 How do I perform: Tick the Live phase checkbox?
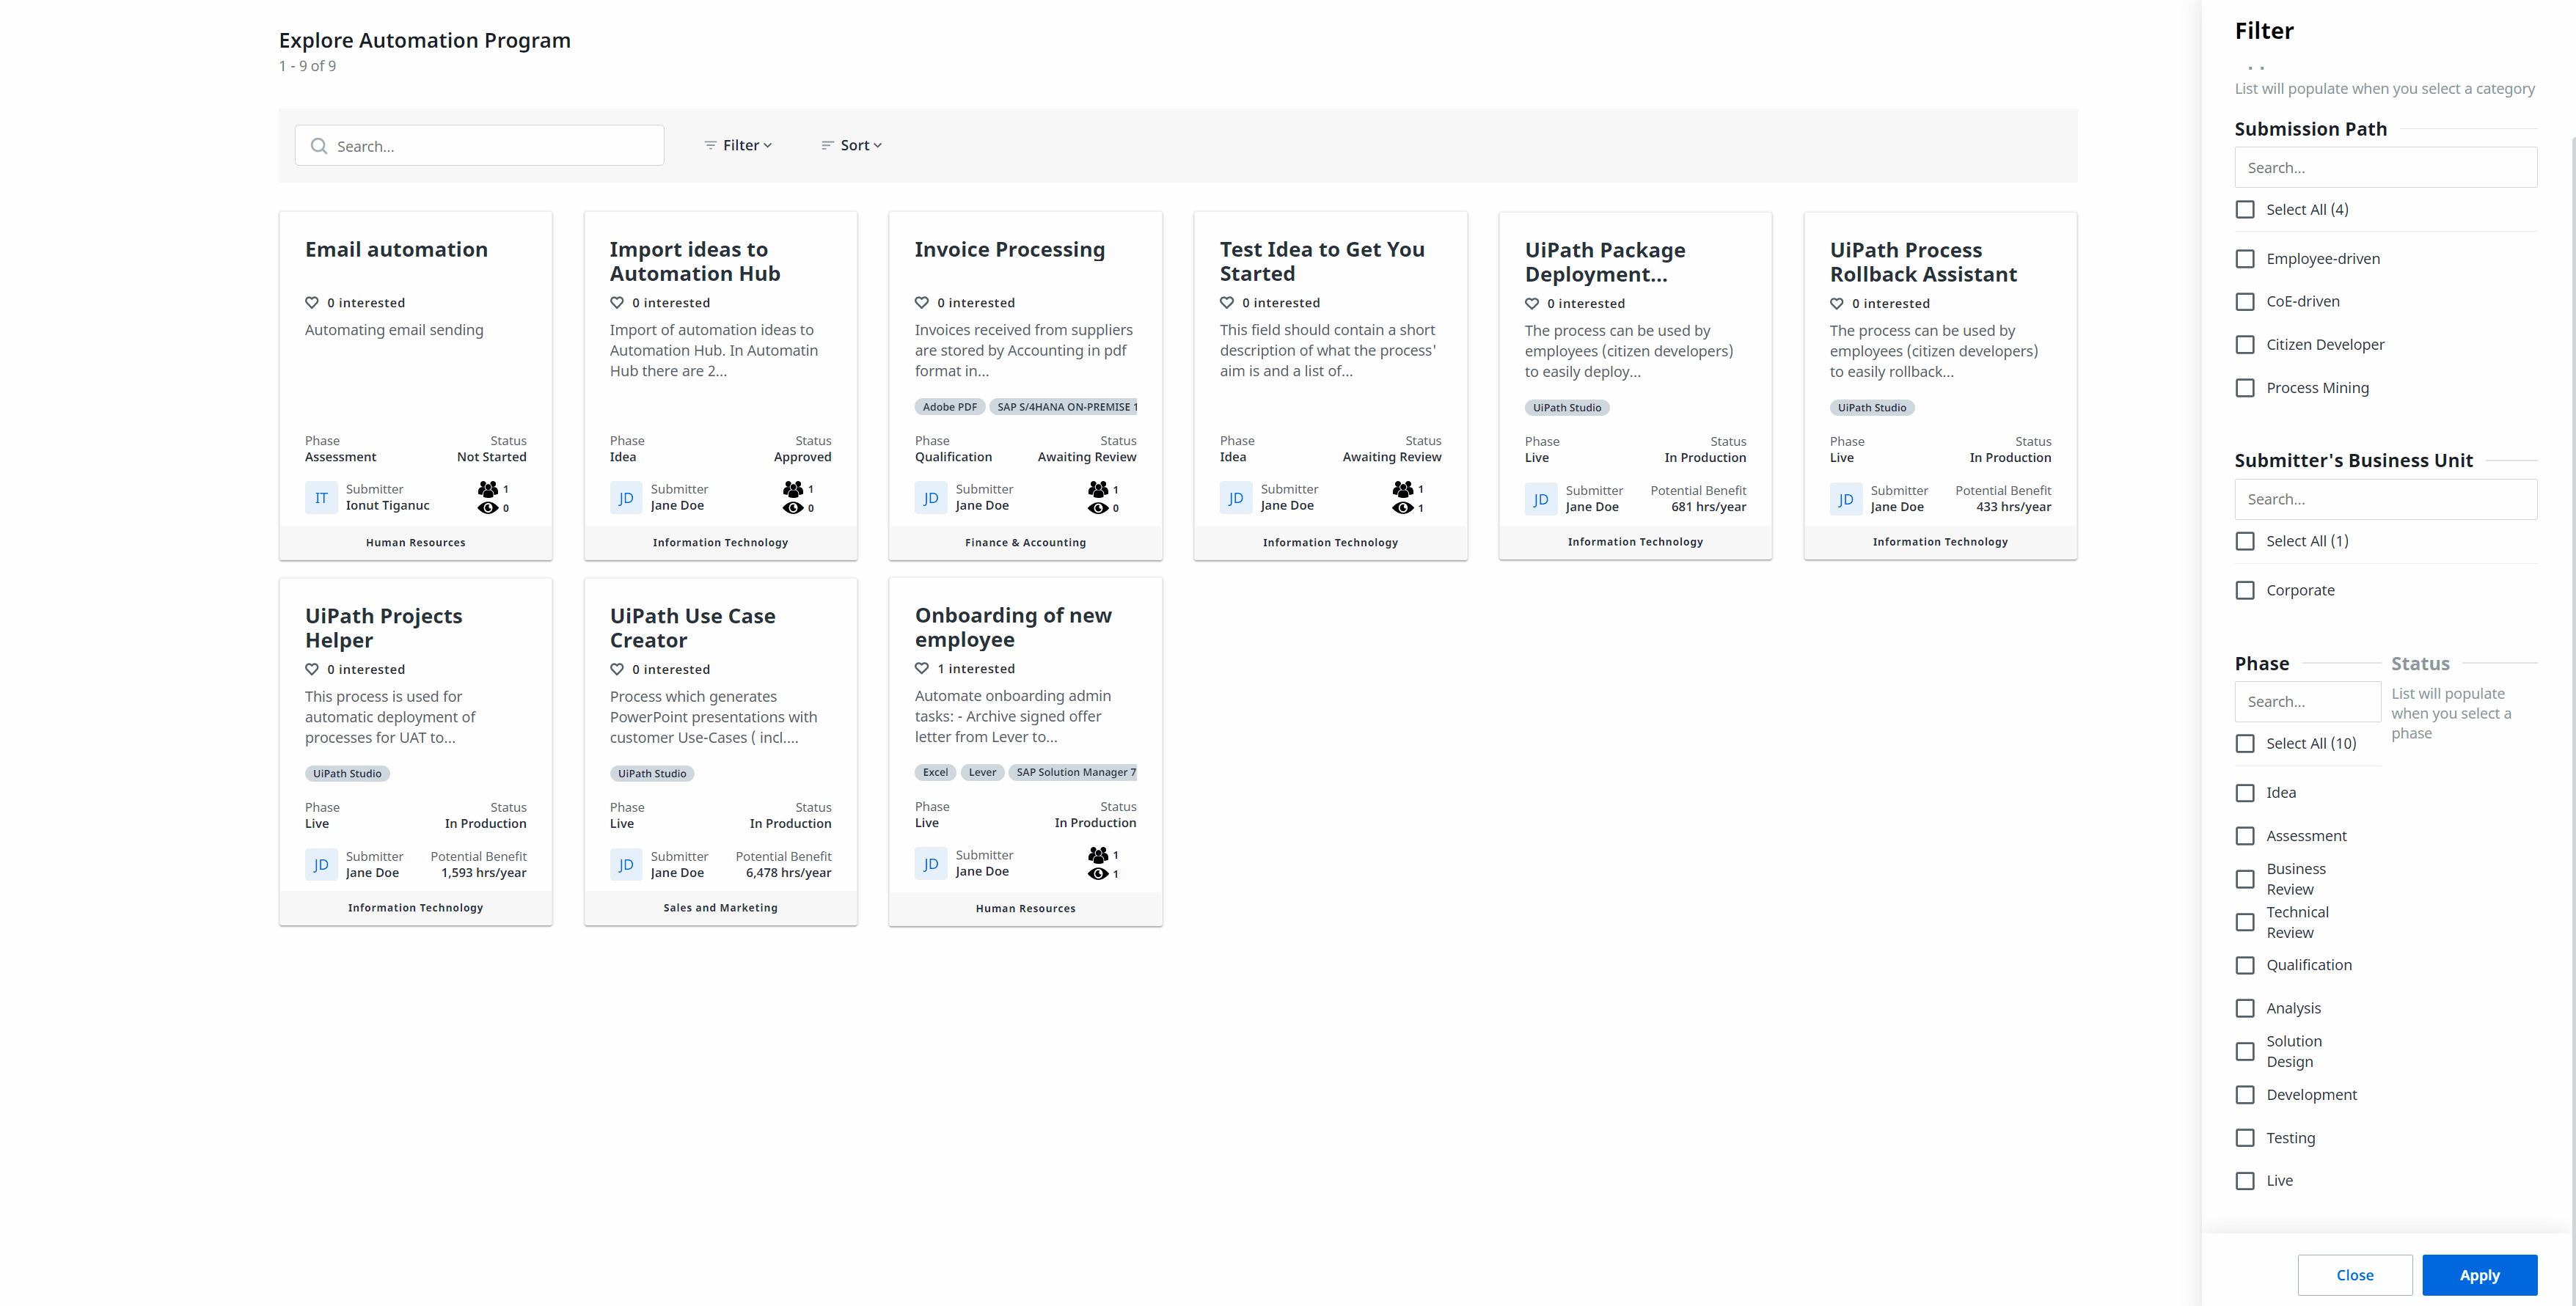(2245, 1181)
